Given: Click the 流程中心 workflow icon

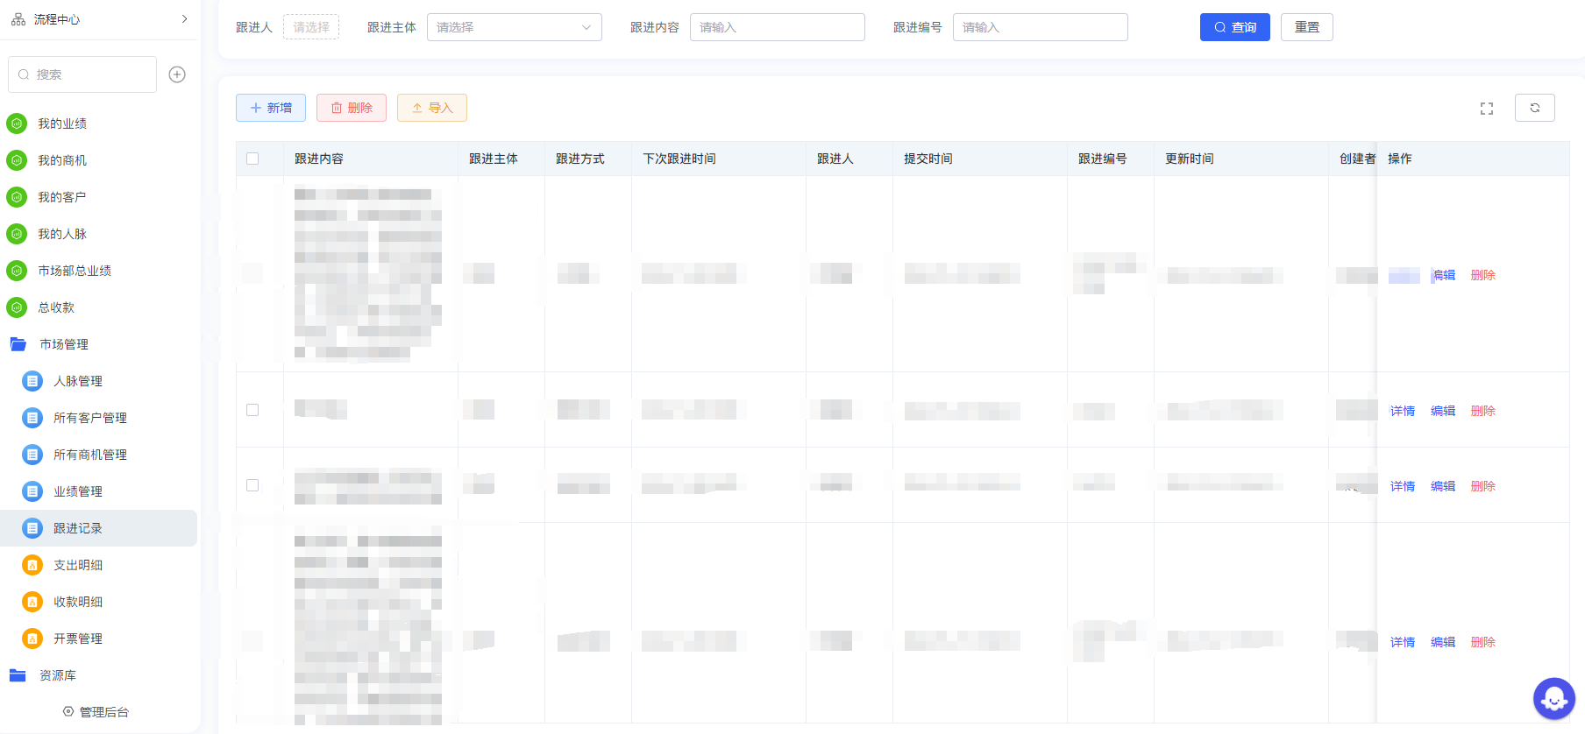Looking at the screenshot, I should pyautogui.click(x=18, y=19).
